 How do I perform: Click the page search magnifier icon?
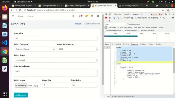[74, 16]
